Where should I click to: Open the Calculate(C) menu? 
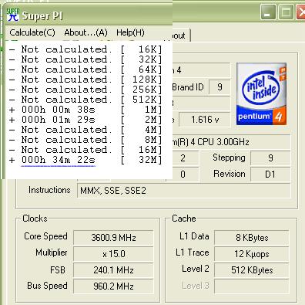coord(32,32)
